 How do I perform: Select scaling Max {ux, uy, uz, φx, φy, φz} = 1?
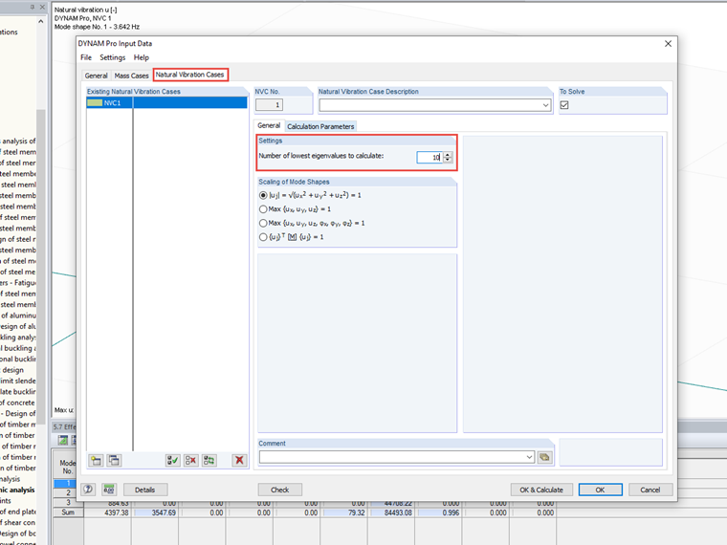tap(263, 224)
